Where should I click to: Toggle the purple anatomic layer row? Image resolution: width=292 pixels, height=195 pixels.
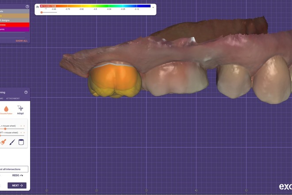[14, 30]
